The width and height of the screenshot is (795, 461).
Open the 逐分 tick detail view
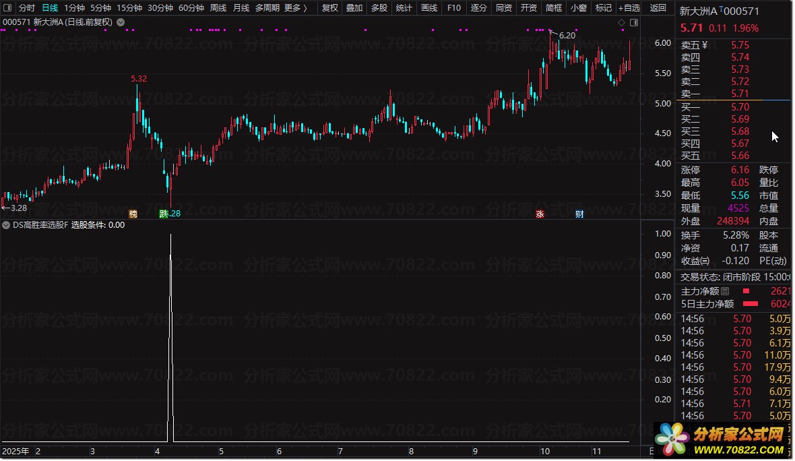pos(478,7)
